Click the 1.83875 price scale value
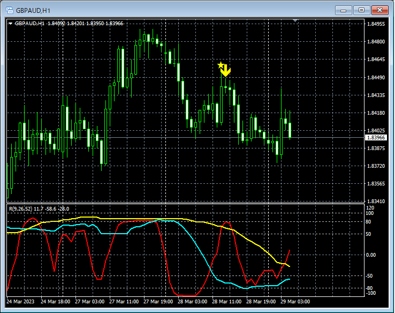This screenshot has width=395, height=313. (x=376, y=148)
